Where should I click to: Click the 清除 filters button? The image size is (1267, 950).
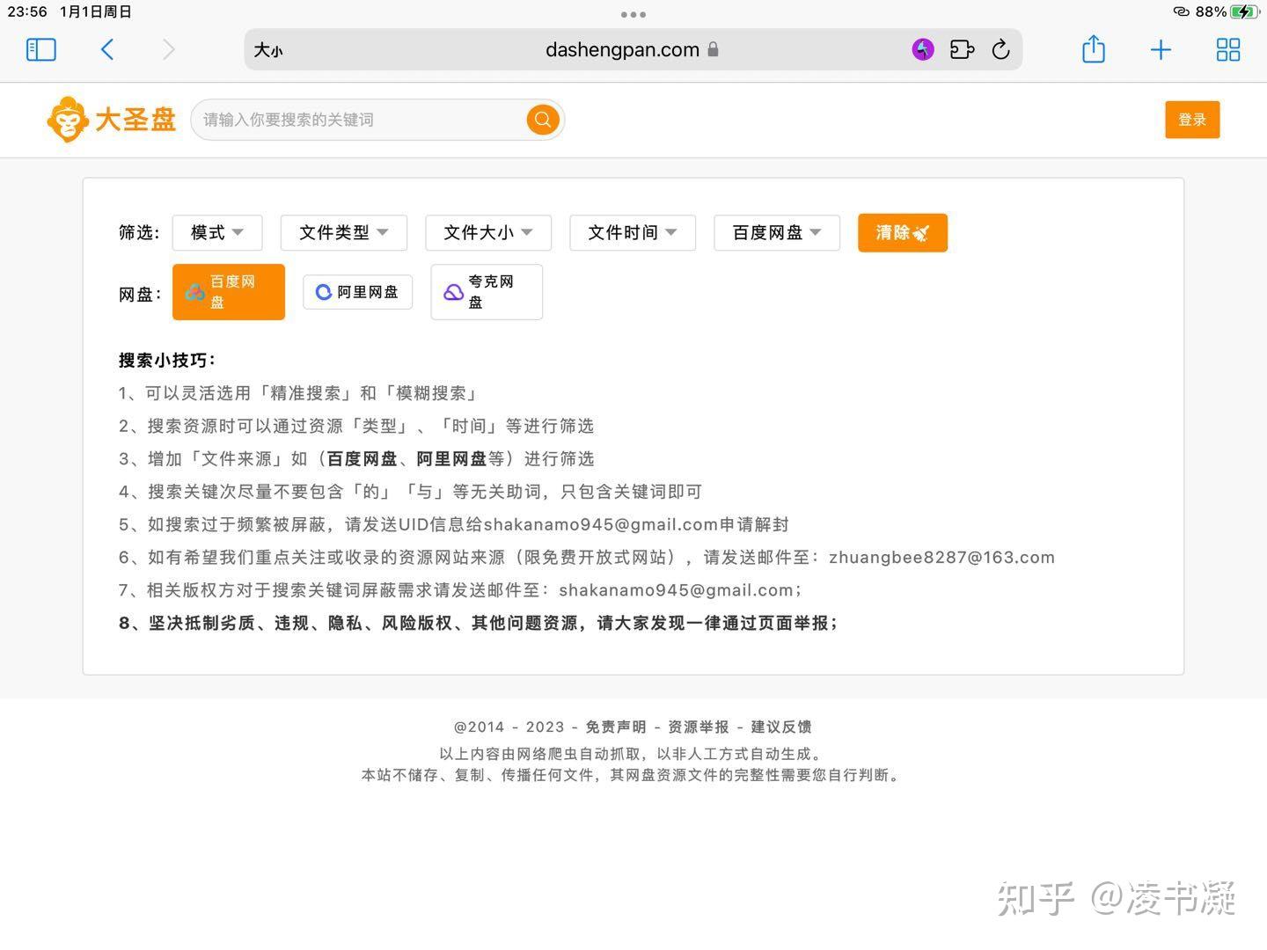(x=902, y=233)
